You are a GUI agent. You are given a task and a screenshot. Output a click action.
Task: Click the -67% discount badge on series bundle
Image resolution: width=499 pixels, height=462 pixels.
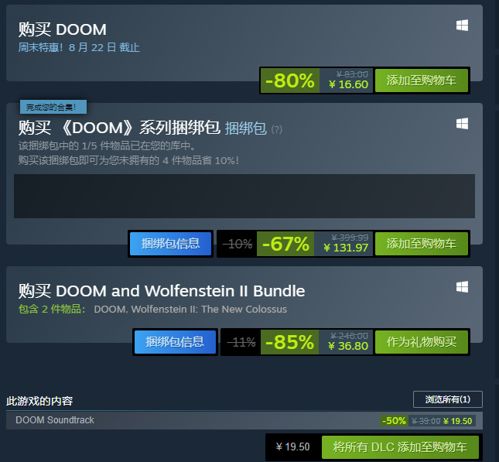(x=285, y=244)
